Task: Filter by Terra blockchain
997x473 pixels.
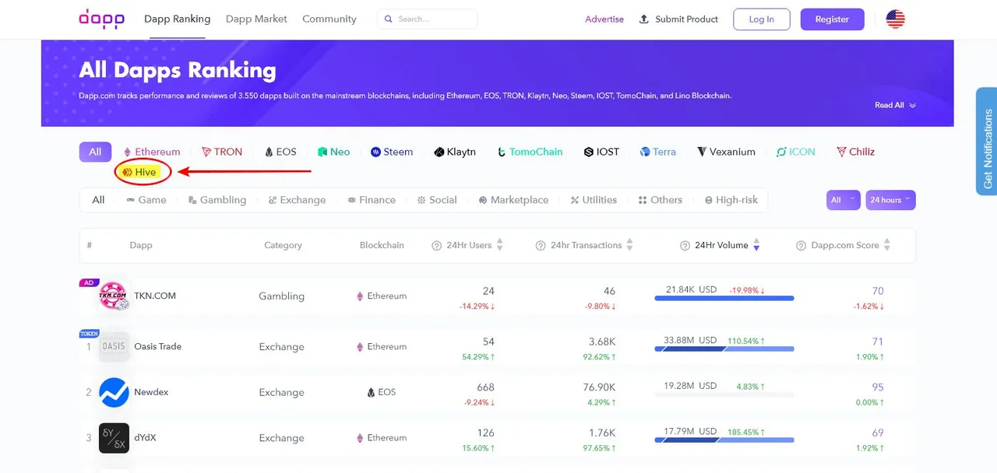Action: click(658, 152)
